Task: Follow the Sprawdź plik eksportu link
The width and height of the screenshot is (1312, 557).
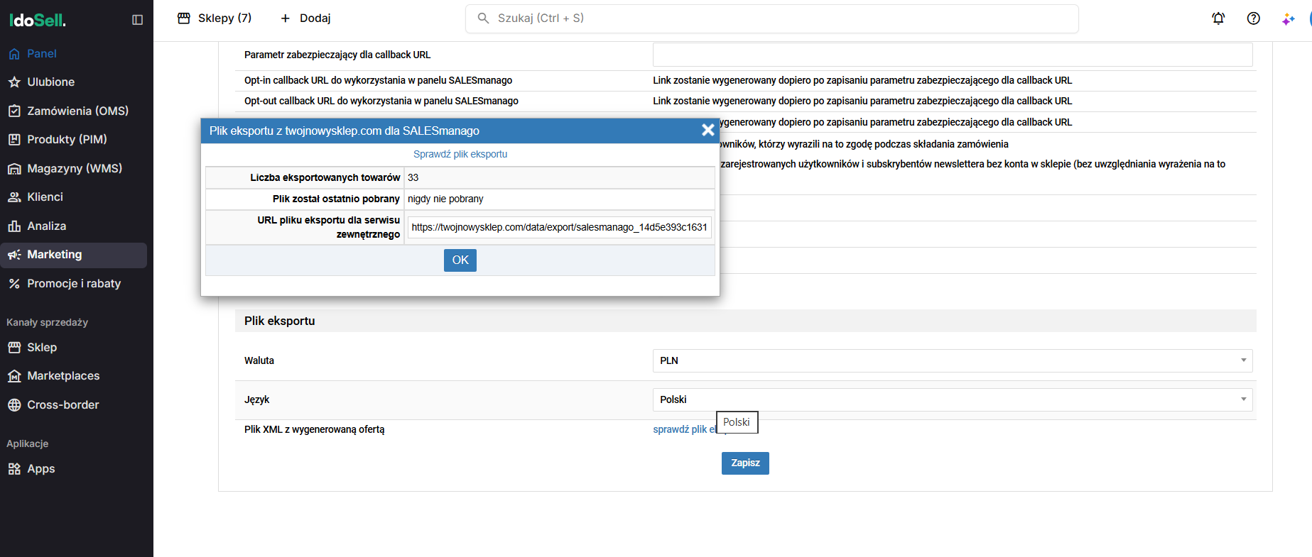Action: 460,154
